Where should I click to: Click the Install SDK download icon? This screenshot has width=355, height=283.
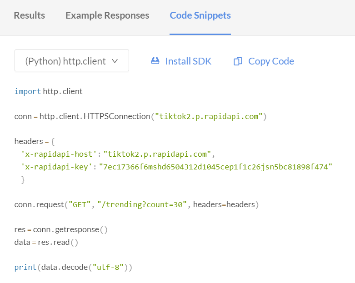point(155,61)
